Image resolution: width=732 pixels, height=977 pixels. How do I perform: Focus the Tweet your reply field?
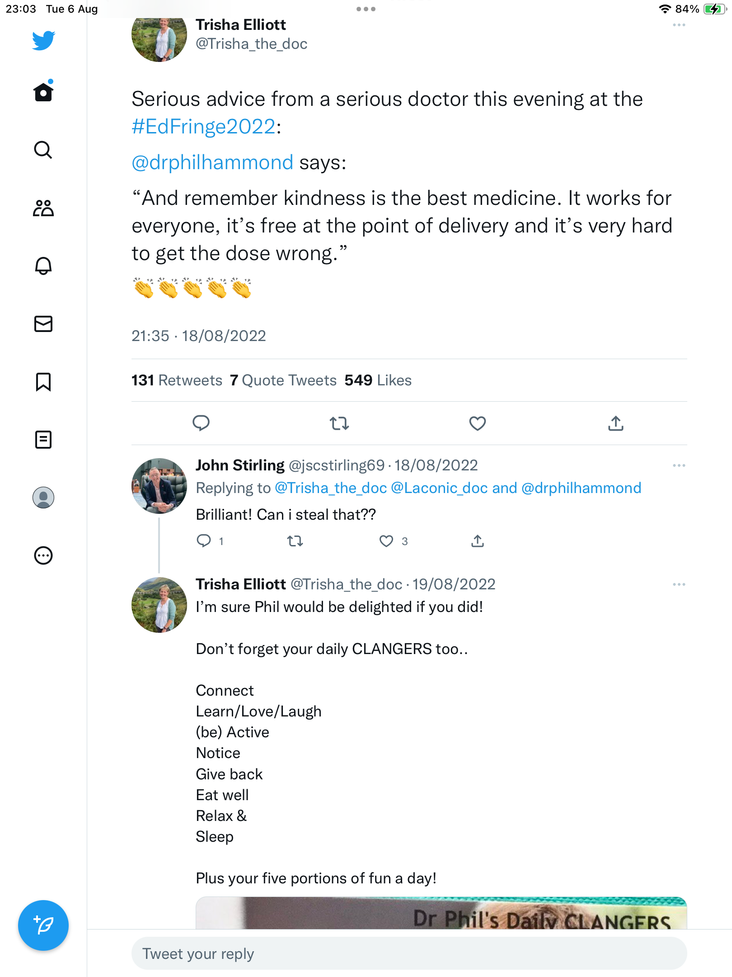point(409,953)
